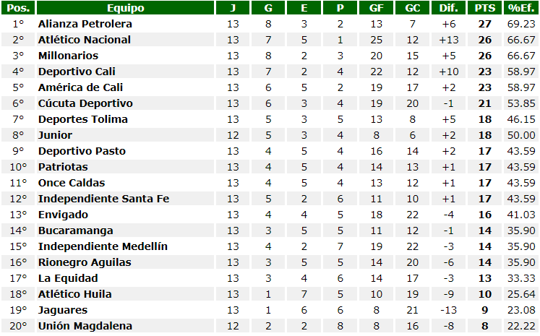
Task: Click the PTS column header
Action: [484, 8]
